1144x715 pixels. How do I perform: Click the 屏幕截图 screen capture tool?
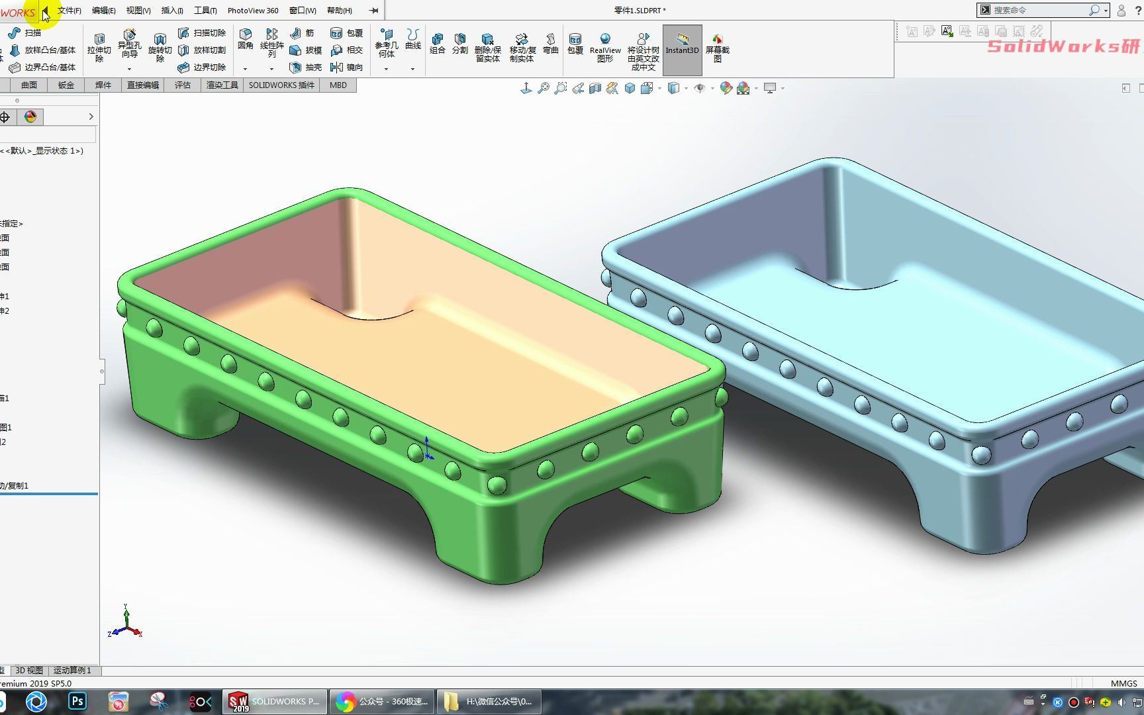click(717, 48)
